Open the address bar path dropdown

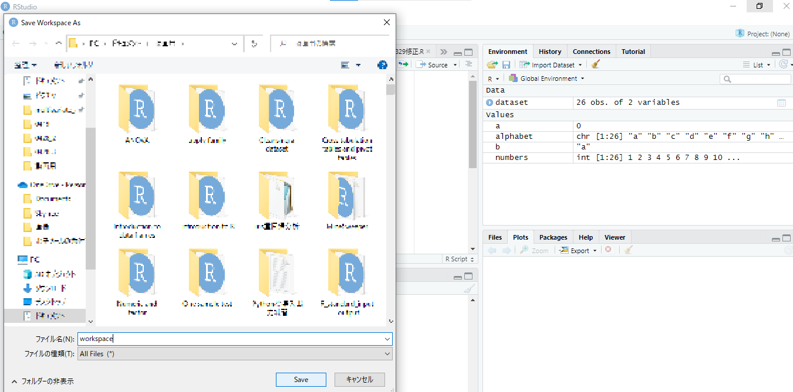(x=235, y=43)
